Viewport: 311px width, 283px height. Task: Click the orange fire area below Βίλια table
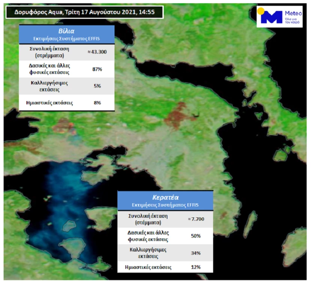[64, 126]
